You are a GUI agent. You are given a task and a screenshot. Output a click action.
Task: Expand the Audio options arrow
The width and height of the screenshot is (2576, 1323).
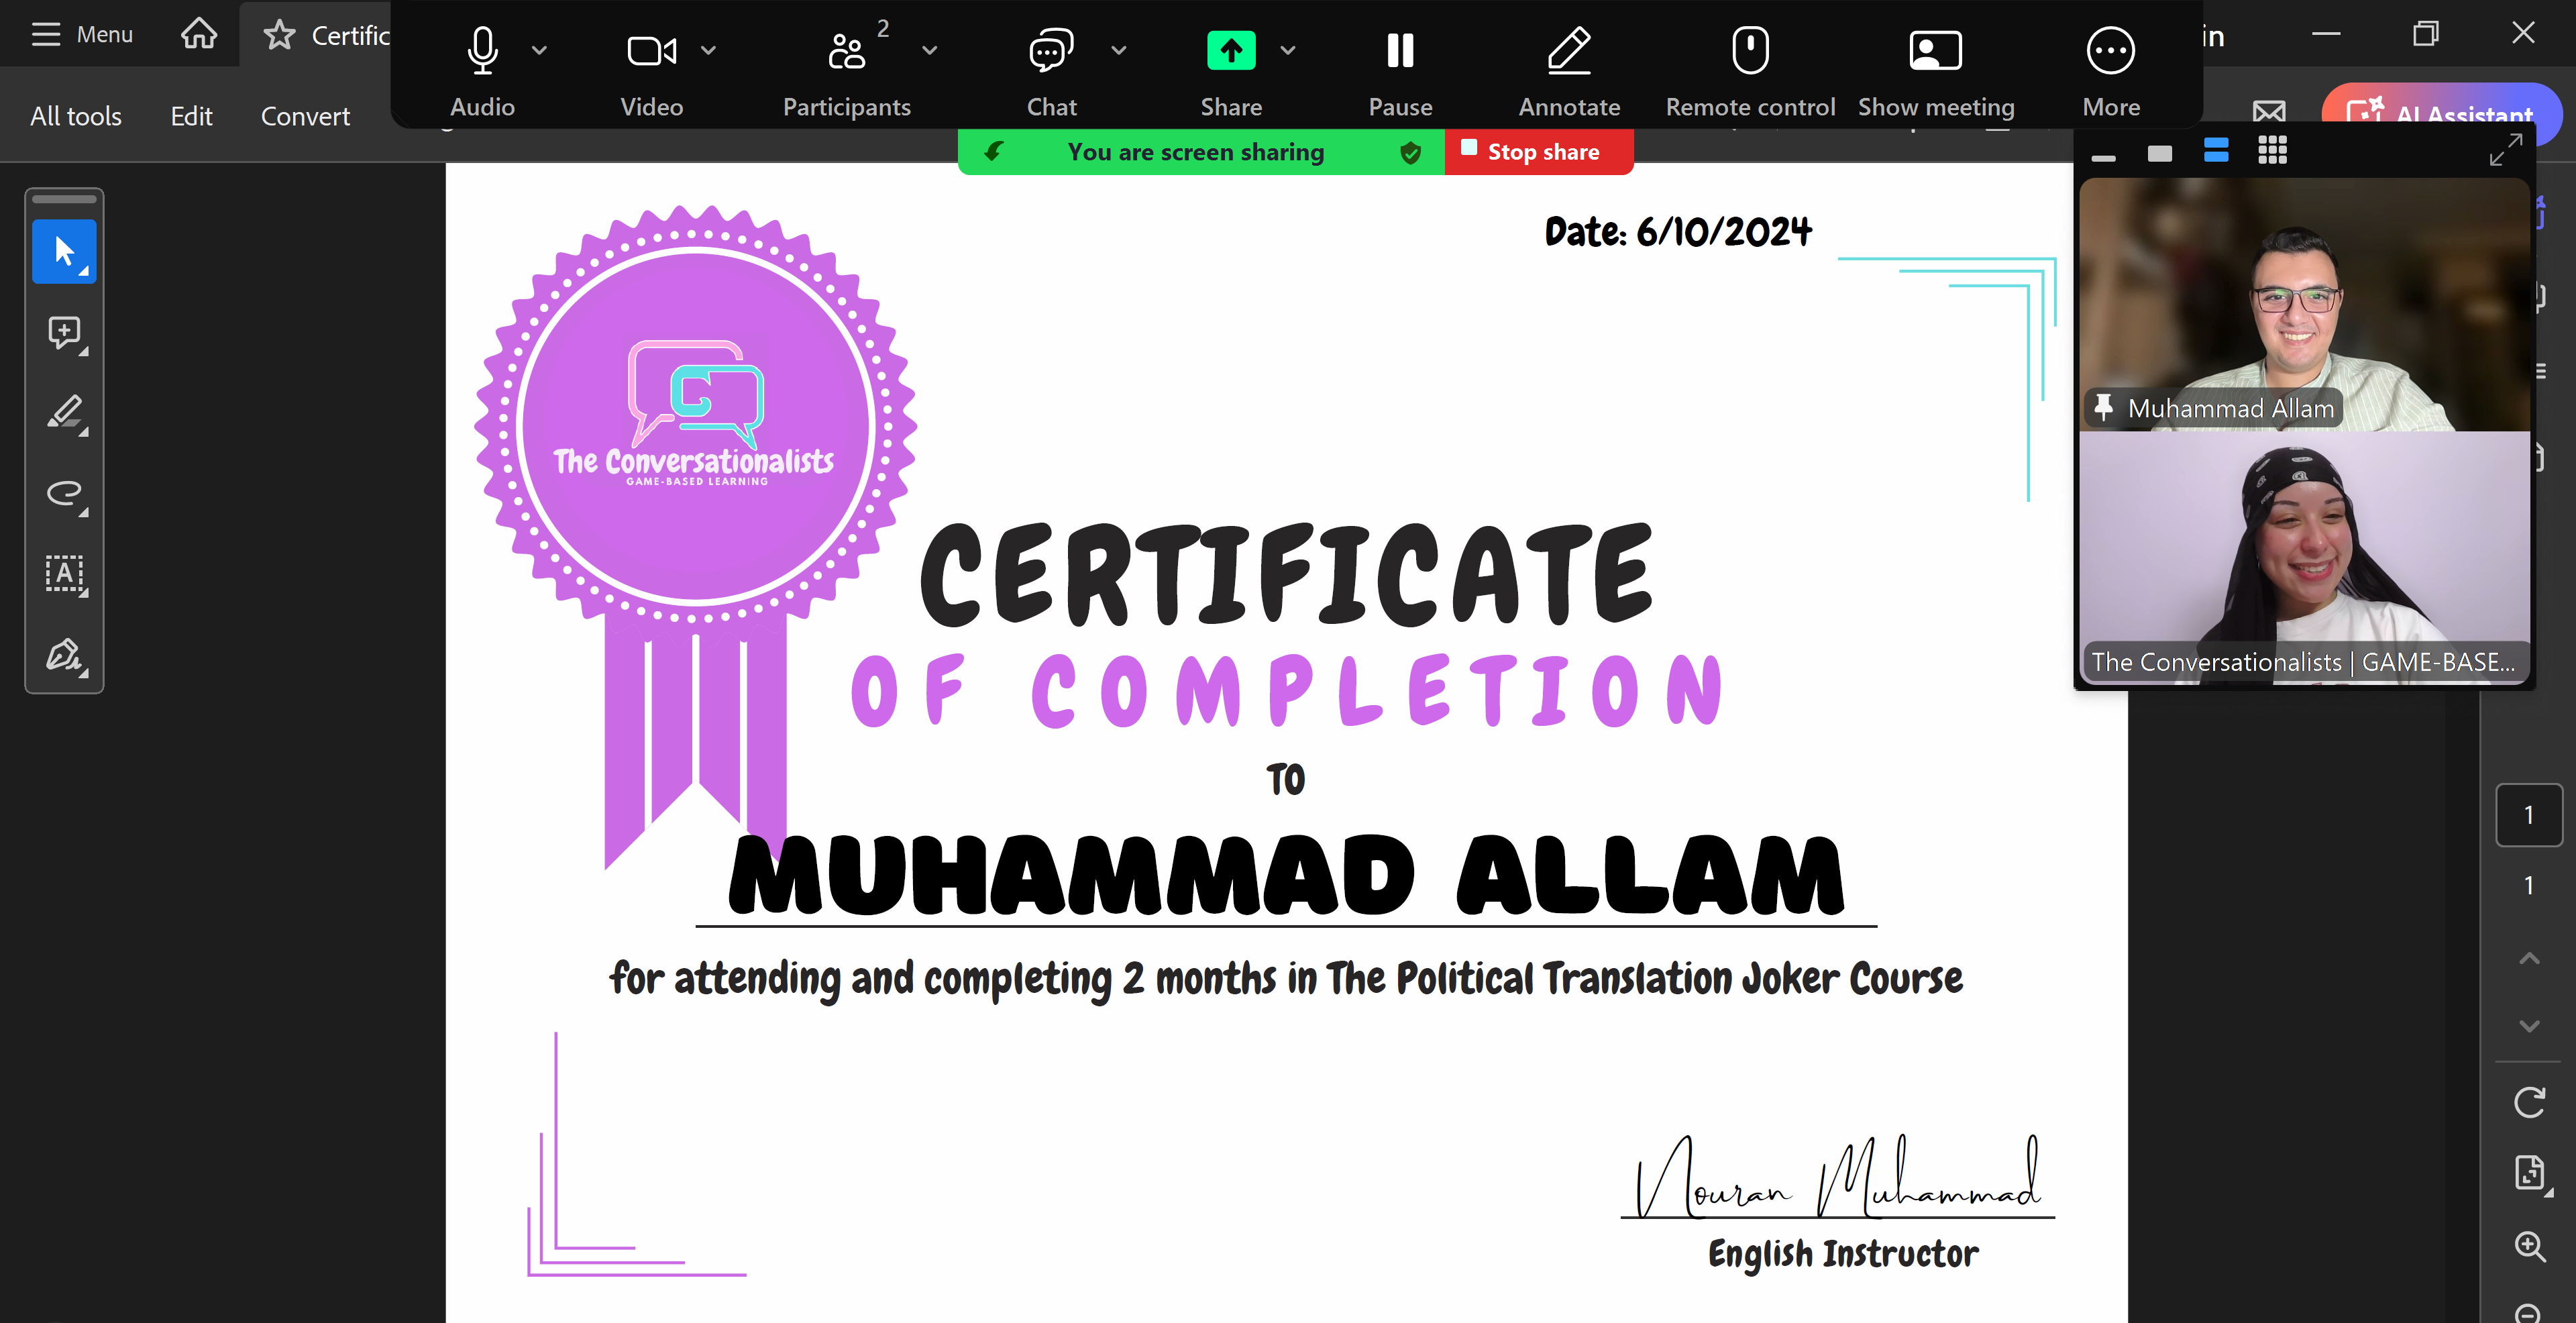539,50
